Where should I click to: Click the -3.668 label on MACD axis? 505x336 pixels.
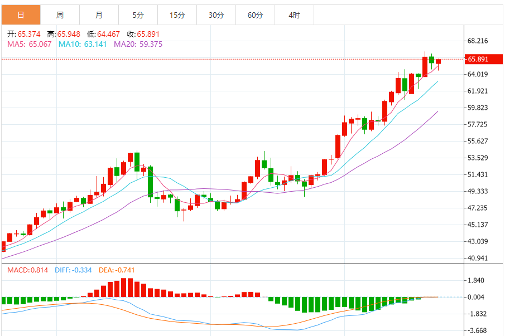pyautogui.click(x=478, y=330)
